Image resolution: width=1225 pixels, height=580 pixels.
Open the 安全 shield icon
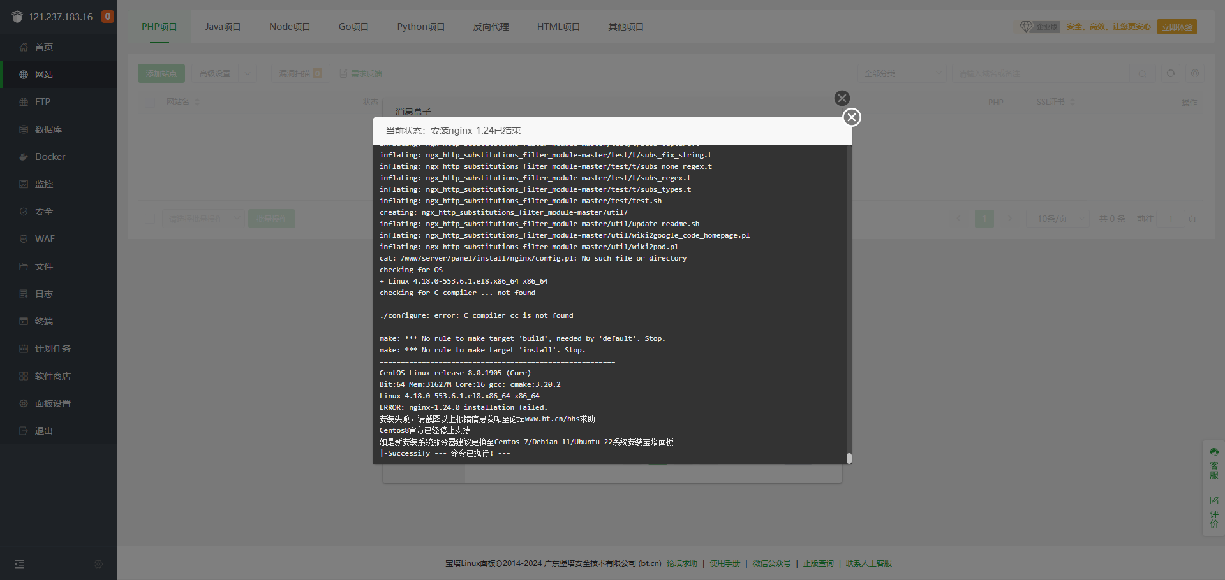click(x=24, y=212)
